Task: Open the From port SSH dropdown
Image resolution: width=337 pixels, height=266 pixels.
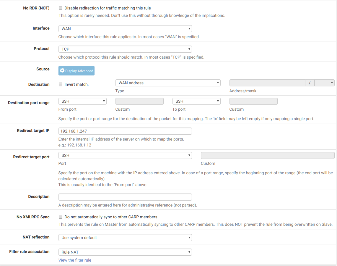Action: [x=82, y=101]
